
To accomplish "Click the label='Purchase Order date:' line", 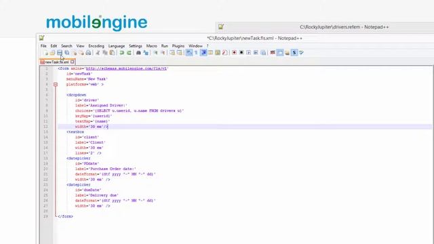I will tap(106, 169).
